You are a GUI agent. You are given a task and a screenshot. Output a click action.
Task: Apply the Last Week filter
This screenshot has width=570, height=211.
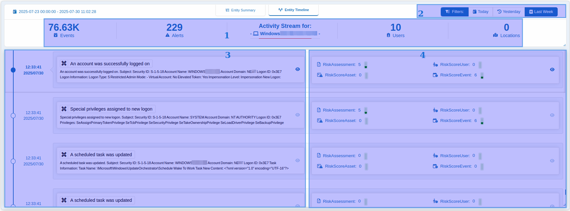click(x=541, y=12)
